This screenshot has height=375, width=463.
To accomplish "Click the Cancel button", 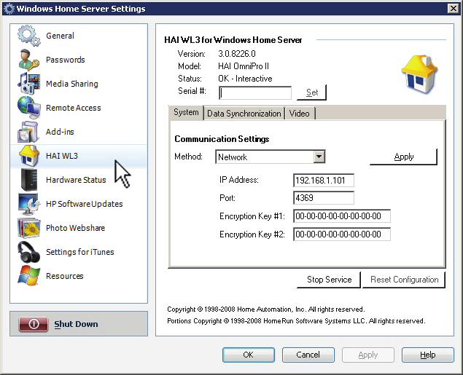I will 308,355.
